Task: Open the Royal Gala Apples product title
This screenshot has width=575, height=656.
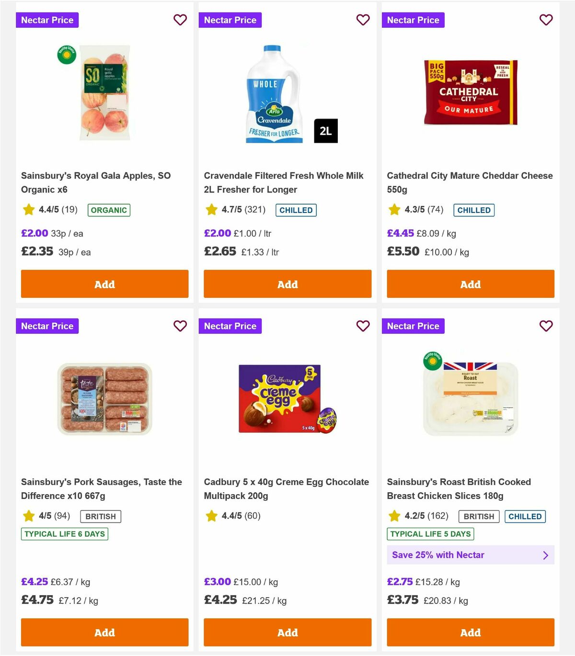Action: [x=96, y=182]
